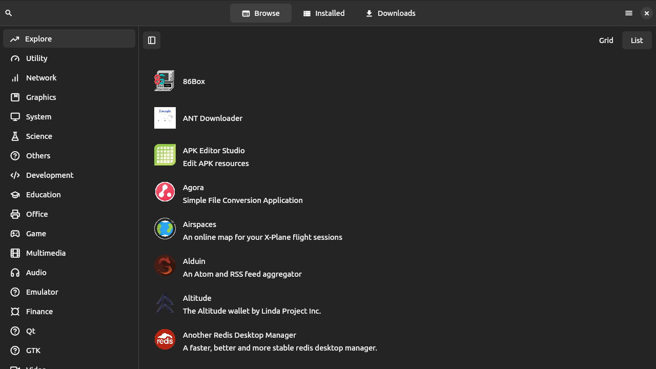Select the Browse tab
This screenshot has height=369, width=656.
click(260, 13)
